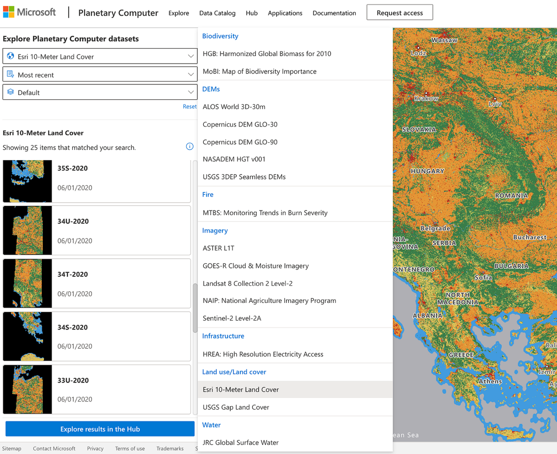Click the Imagery category header
The width and height of the screenshot is (557, 454).
[x=215, y=230]
